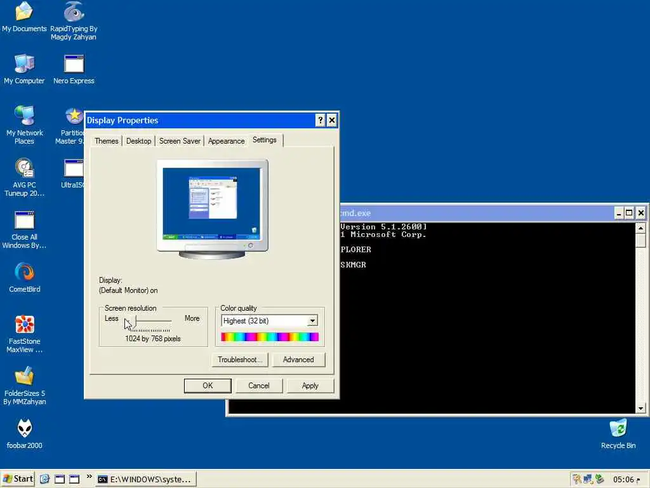Screen dimensions: 650x488
Task: Close the cmd.exe window
Action: (641, 213)
